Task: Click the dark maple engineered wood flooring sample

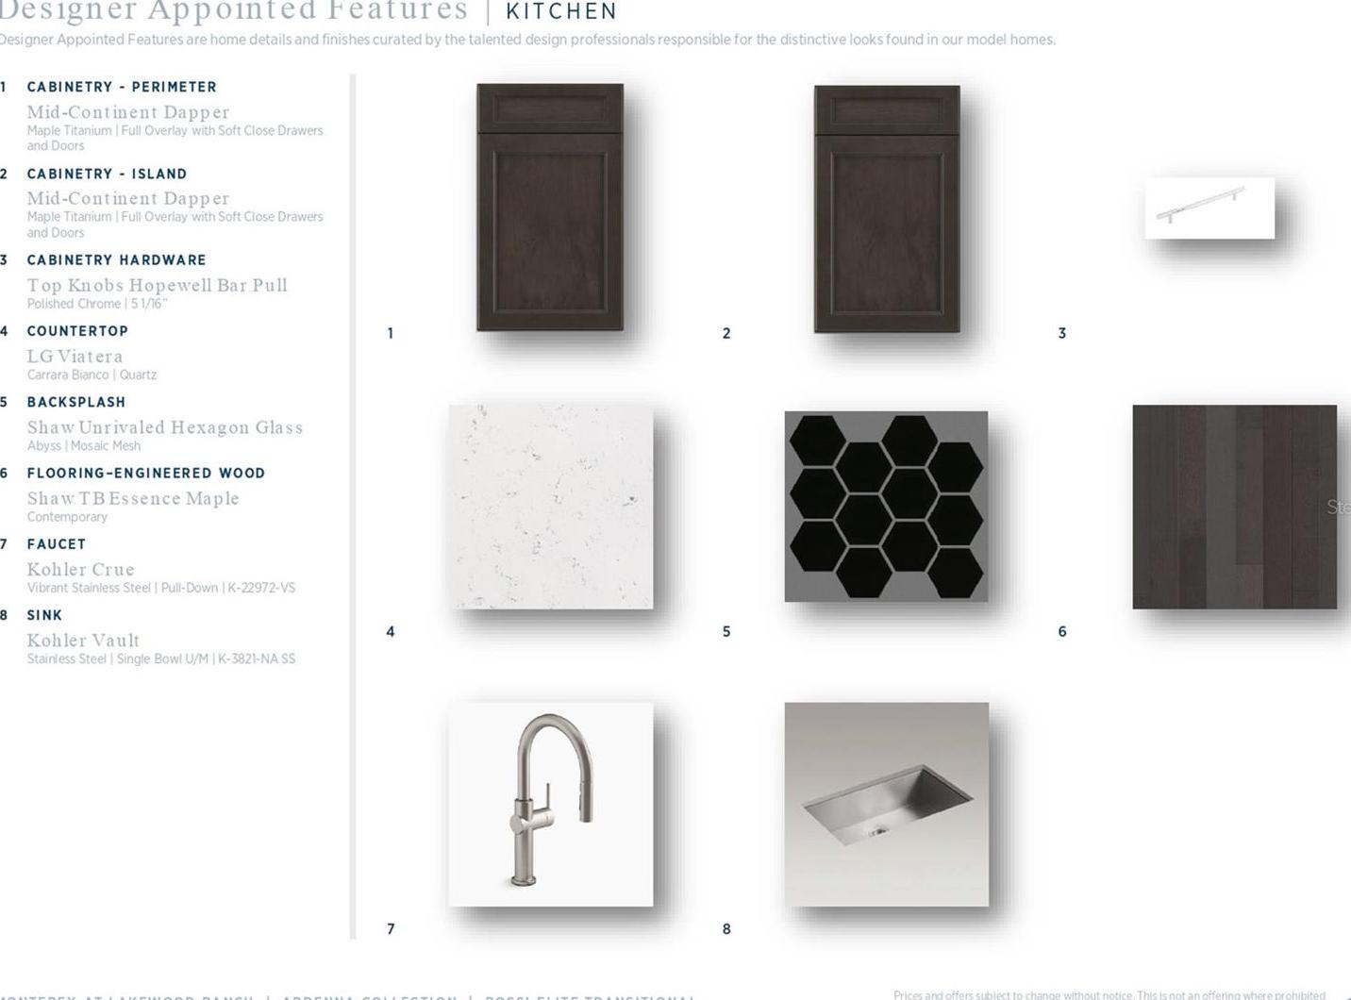Action: (1234, 507)
